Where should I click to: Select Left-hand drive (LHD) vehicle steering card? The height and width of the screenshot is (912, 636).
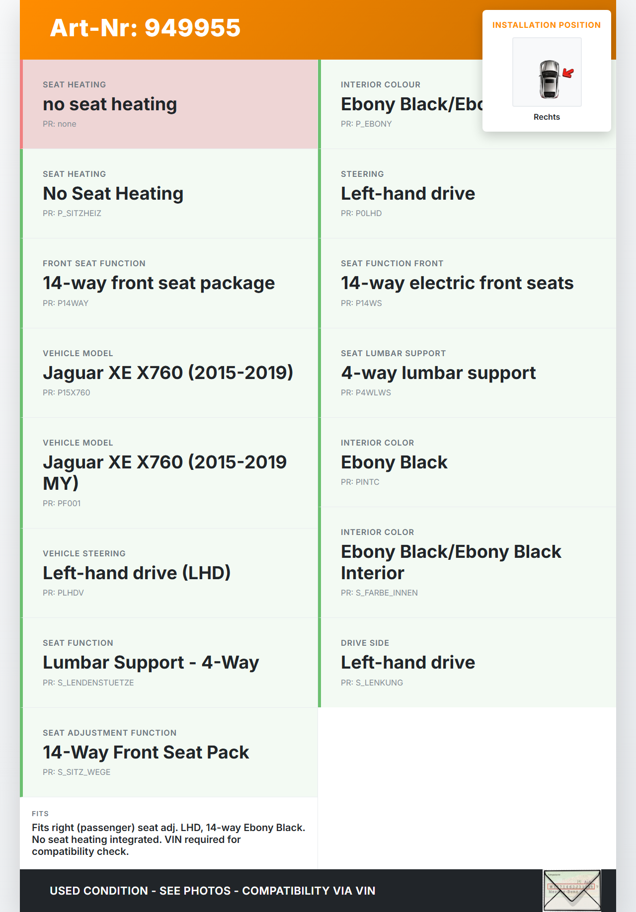(x=169, y=573)
